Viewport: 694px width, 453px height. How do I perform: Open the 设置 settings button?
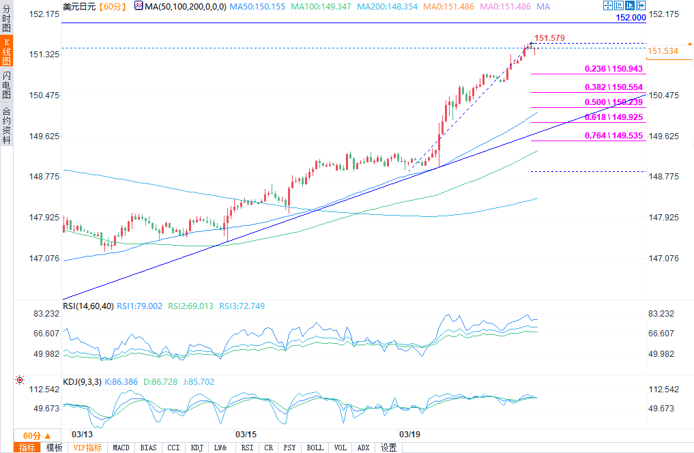pos(388,448)
